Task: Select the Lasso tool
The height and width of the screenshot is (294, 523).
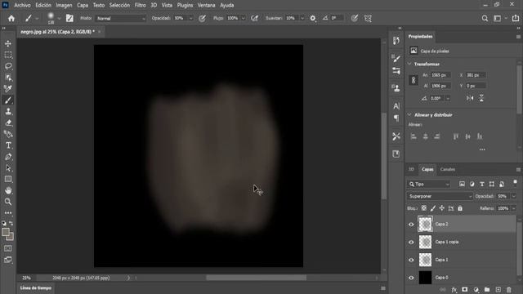Action: (8, 66)
